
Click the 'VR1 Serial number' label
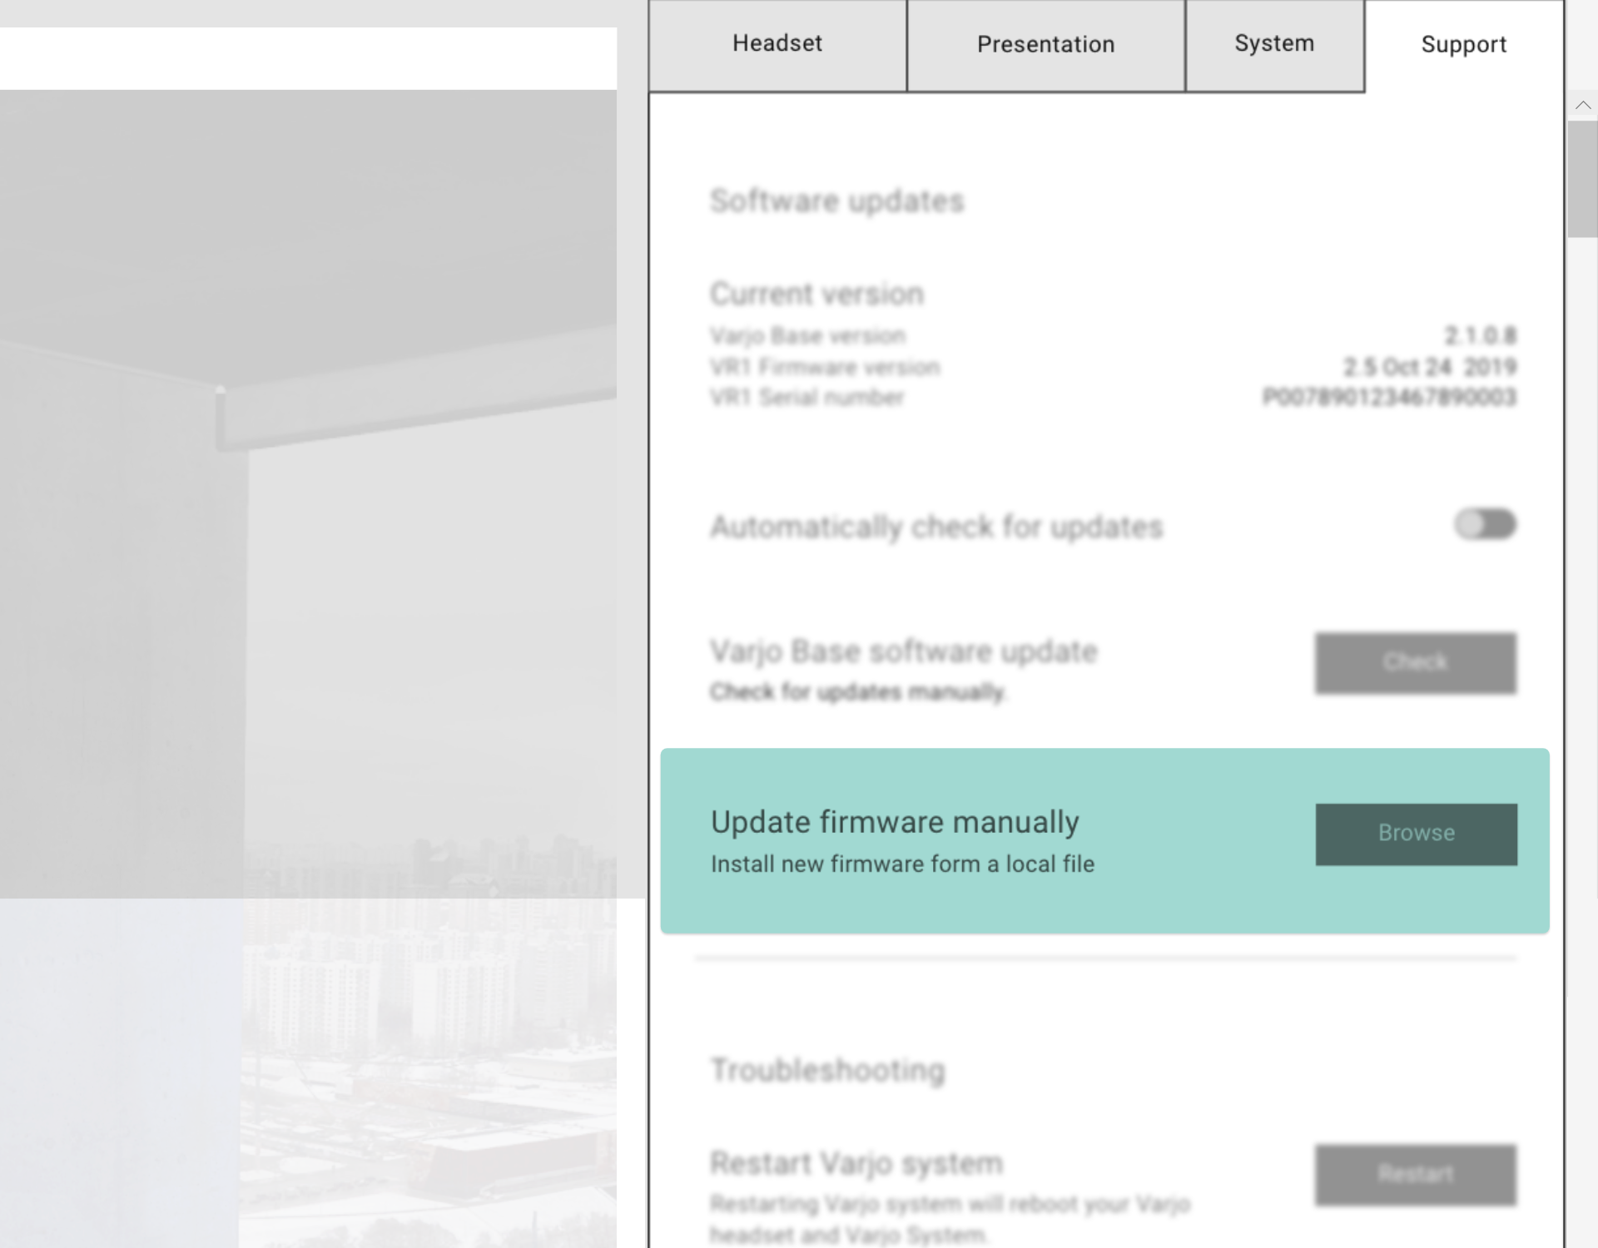click(806, 397)
